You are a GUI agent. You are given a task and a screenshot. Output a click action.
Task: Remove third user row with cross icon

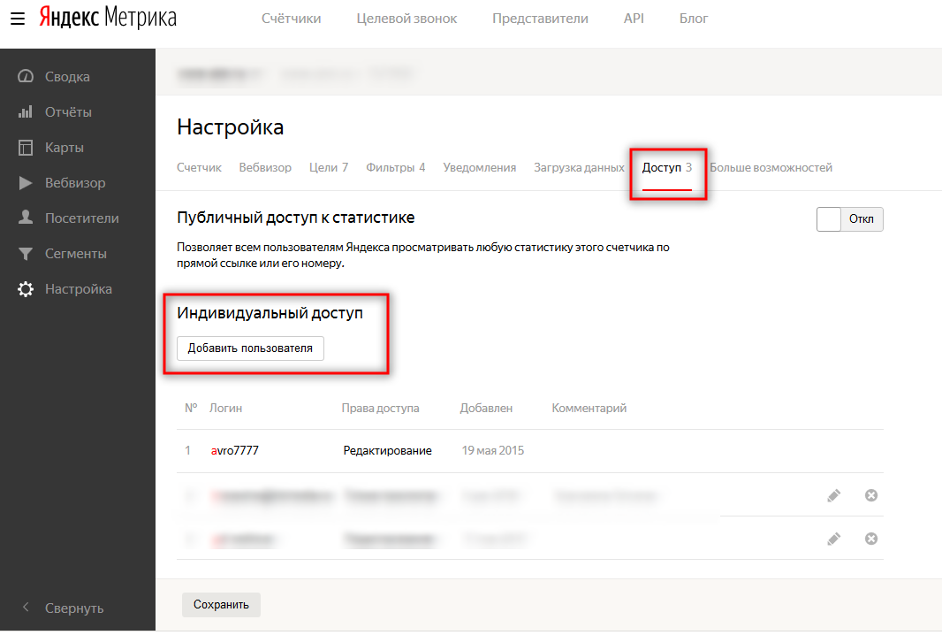click(871, 539)
